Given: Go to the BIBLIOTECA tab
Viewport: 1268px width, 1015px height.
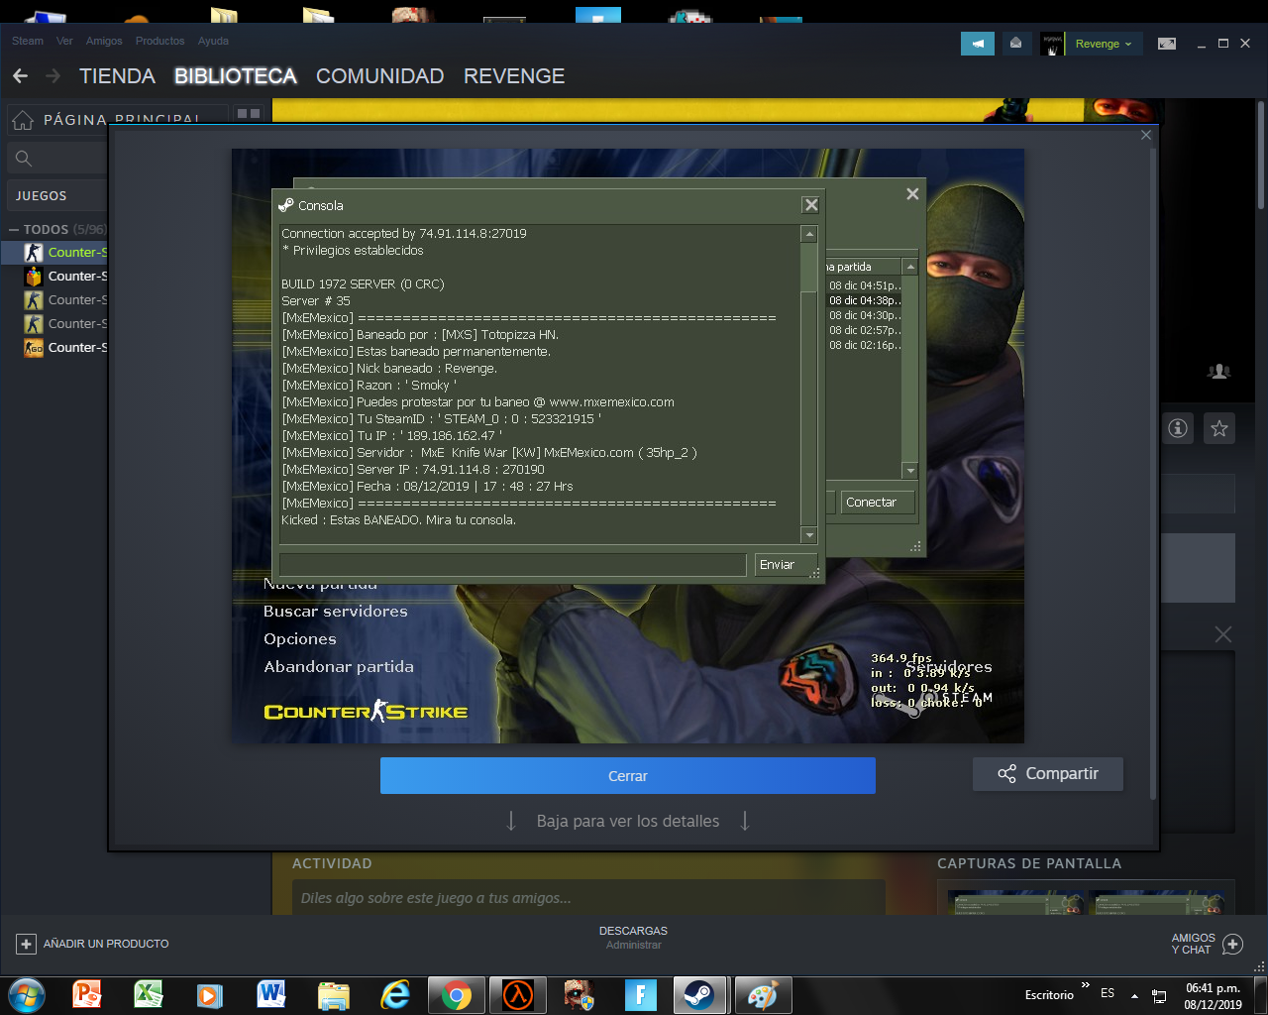Looking at the screenshot, I should pyautogui.click(x=236, y=76).
